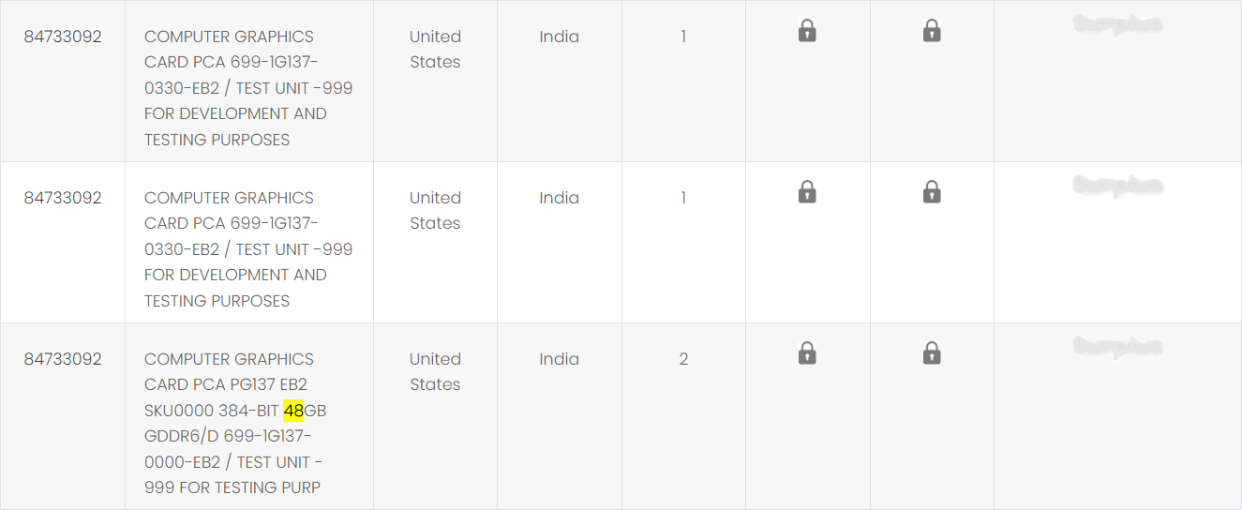Select the yellow highlighted 48 text
Screen dimensions: 1242x510
coord(293,411)
